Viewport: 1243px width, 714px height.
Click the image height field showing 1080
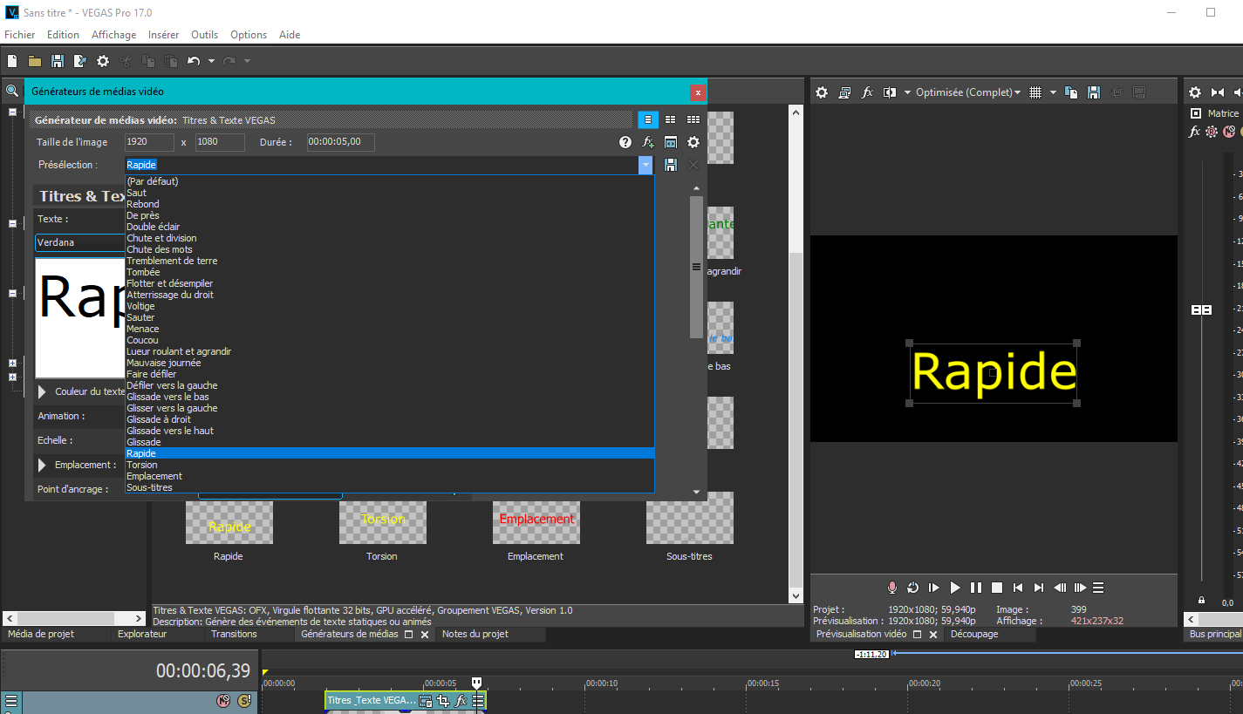220,142
